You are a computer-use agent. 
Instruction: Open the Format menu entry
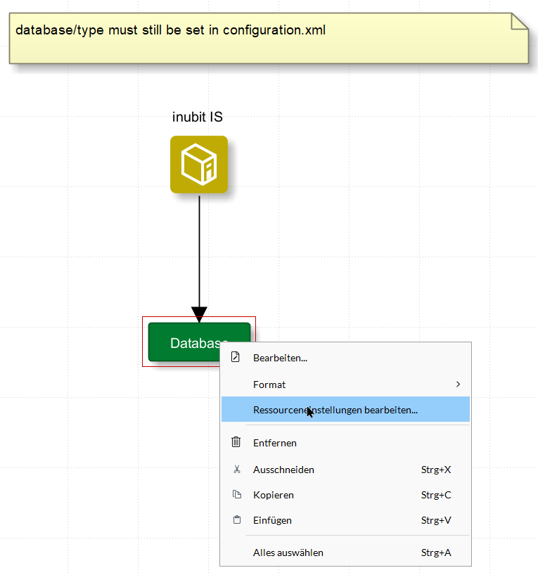click(x=269, y=385)
